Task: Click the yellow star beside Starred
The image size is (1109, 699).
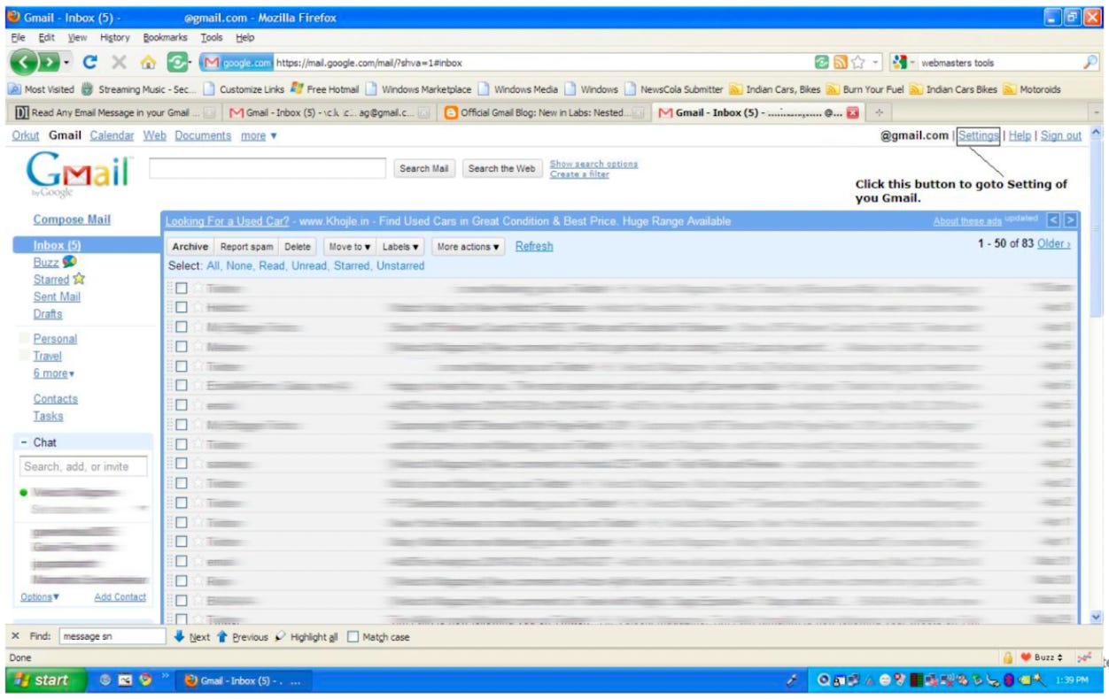Action: click(x=79, y=279)
